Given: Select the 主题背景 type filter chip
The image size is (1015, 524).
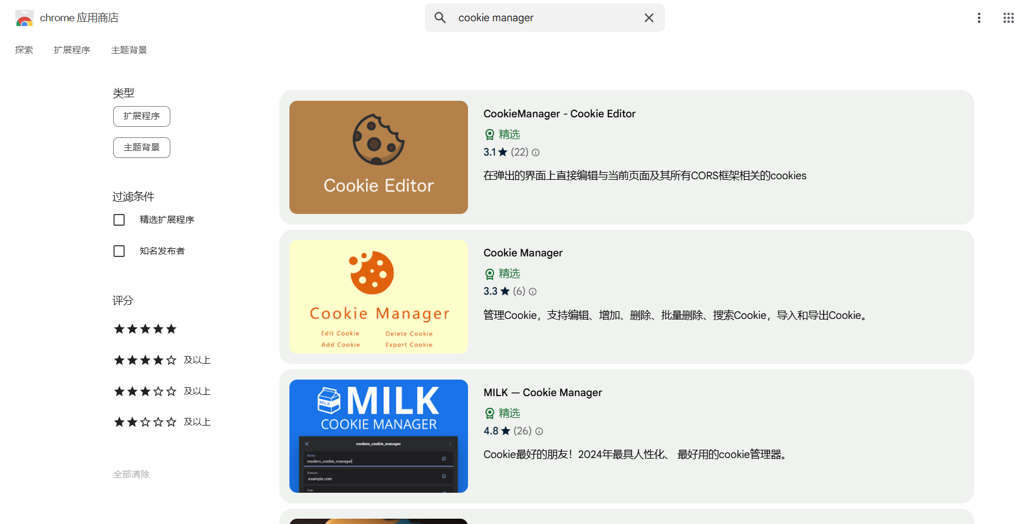Looking at the screenshot, I should 141,147.
